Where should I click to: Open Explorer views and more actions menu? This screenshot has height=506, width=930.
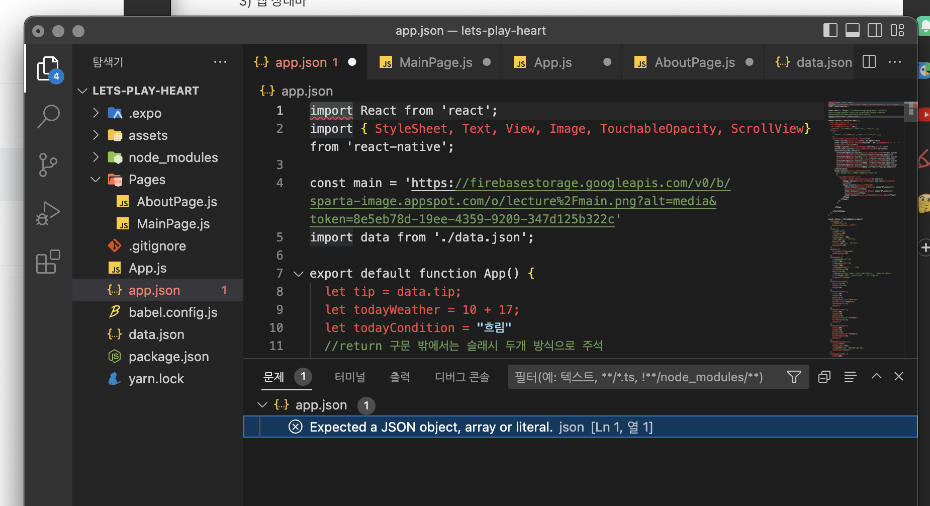click(220, 62)
